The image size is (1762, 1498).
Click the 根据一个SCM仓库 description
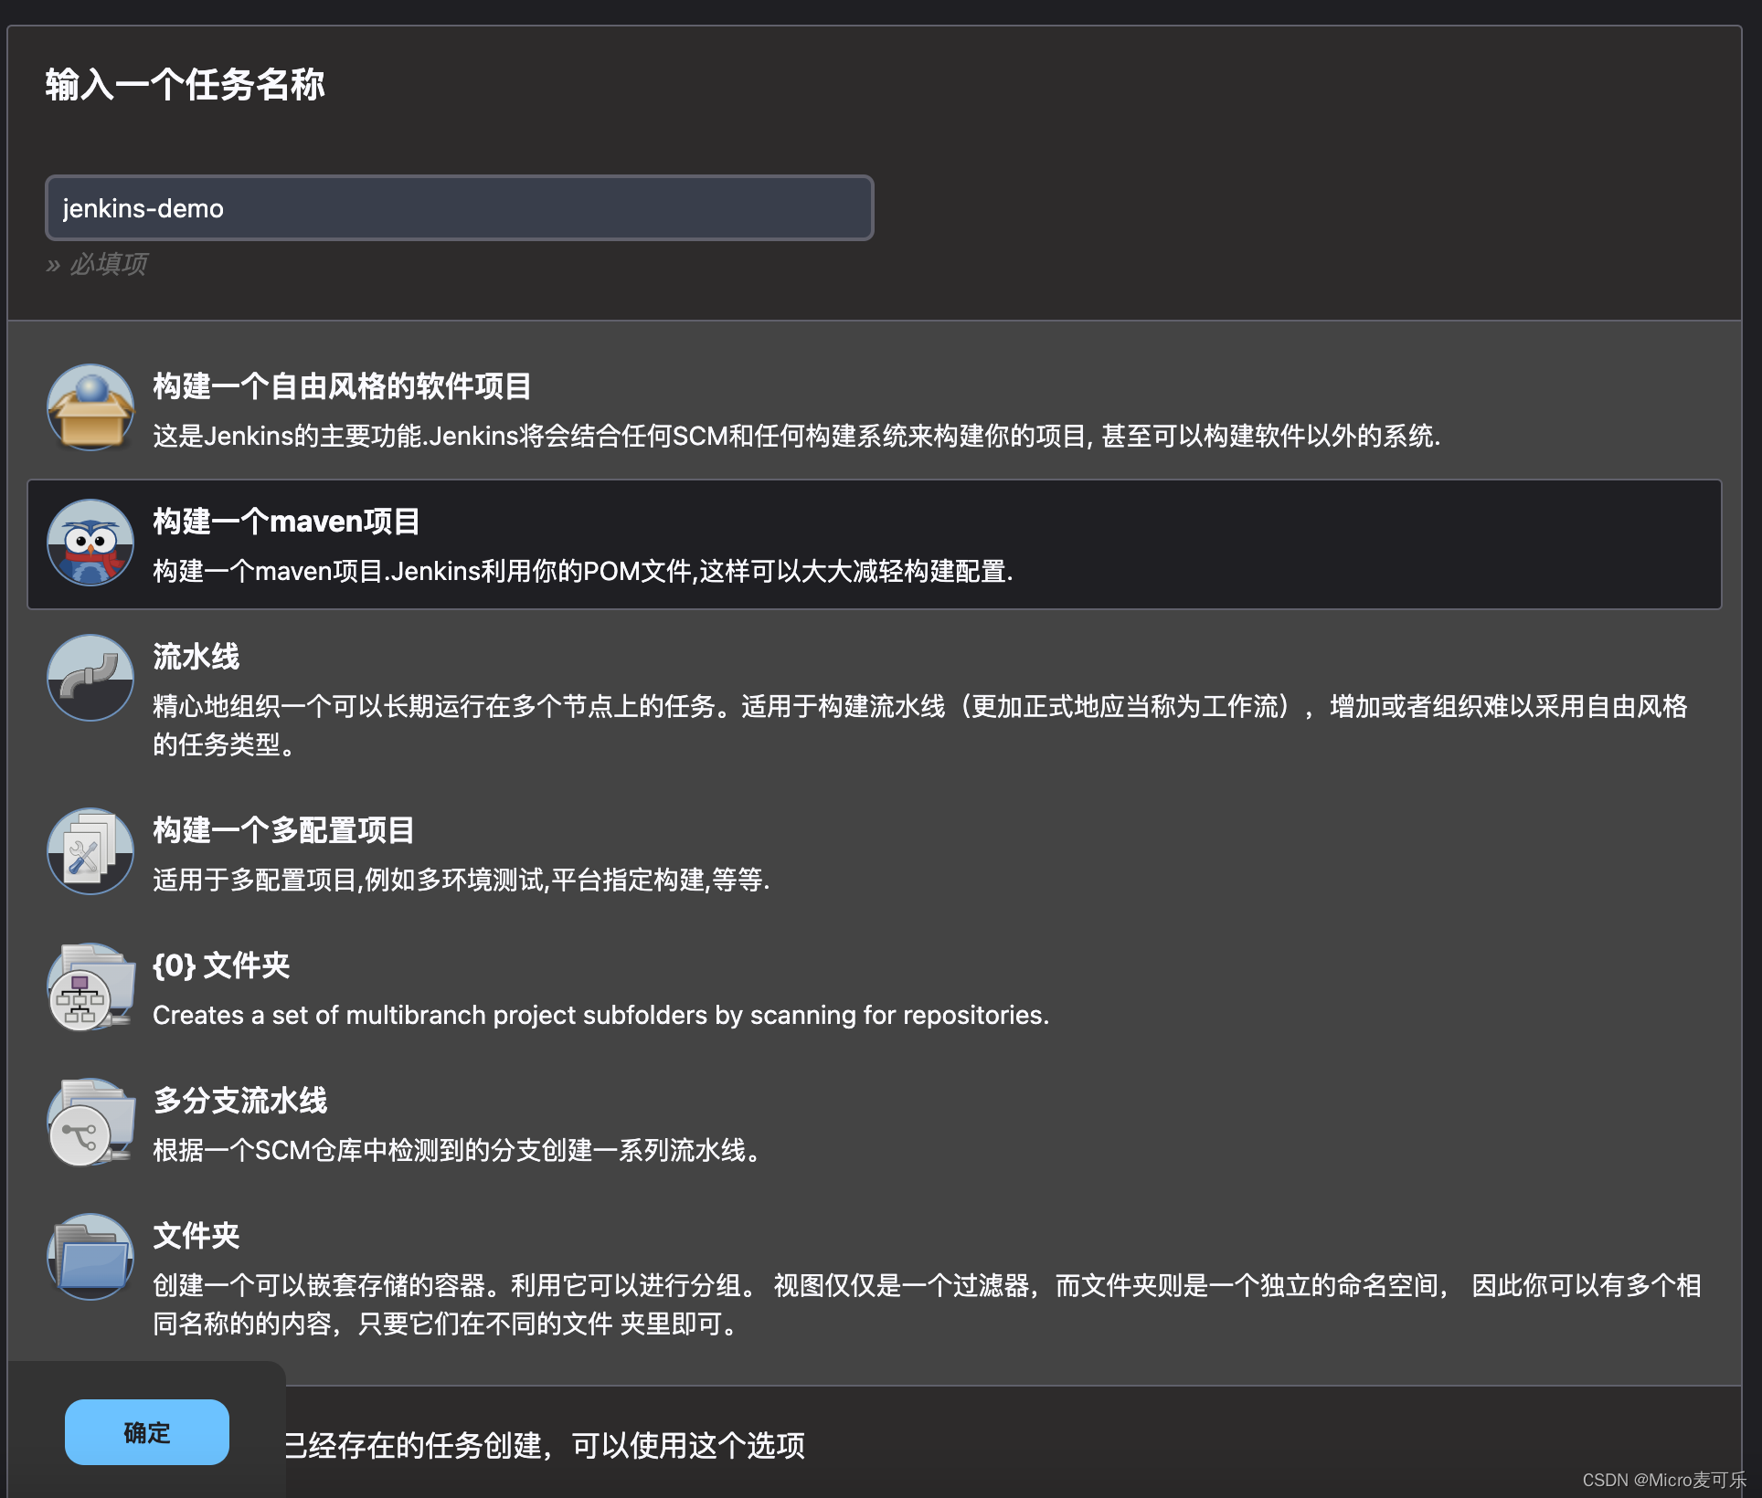pos(457,1151)
